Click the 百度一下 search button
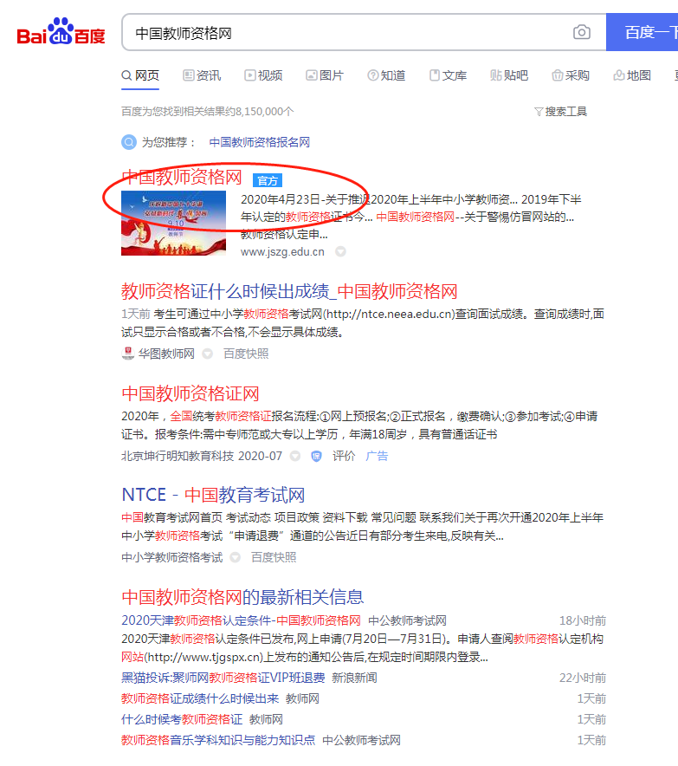The height and width of the screenshot is (766, 678). pos(642,32)
